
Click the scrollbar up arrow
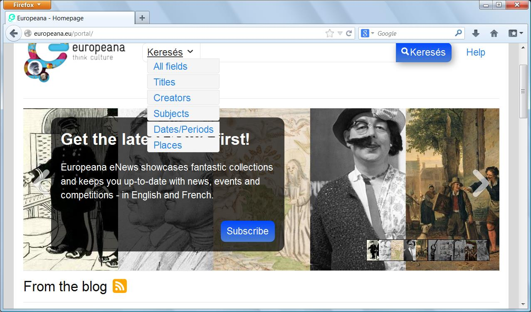(524, 48)
